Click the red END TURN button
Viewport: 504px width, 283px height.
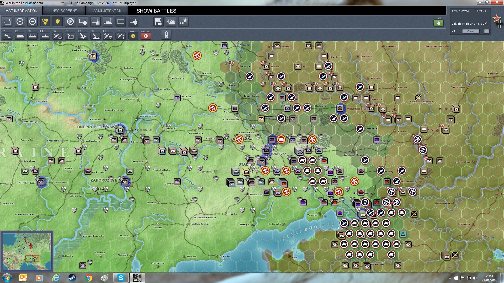pos(146,36)
